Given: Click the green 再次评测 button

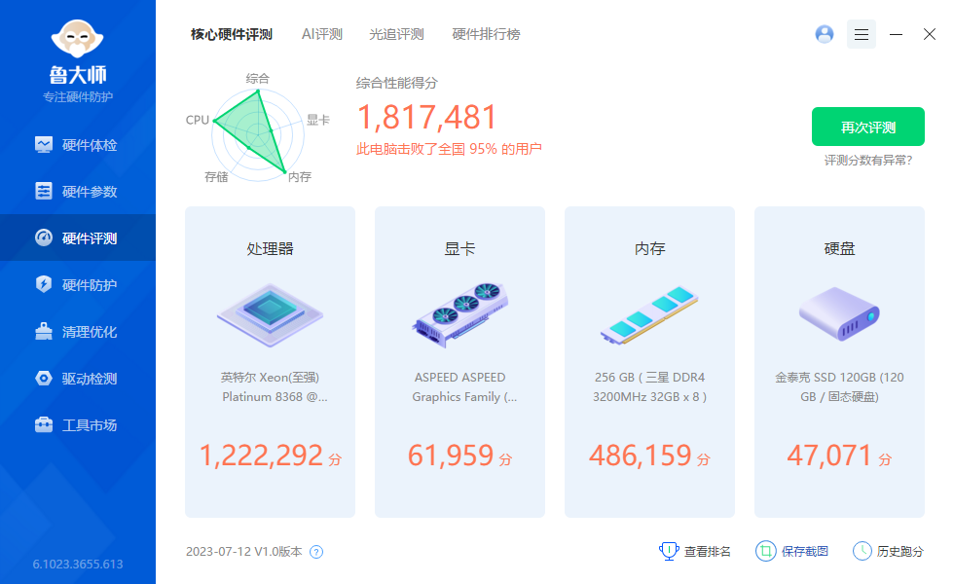Looking at the screenshot, I should (868, 127).
